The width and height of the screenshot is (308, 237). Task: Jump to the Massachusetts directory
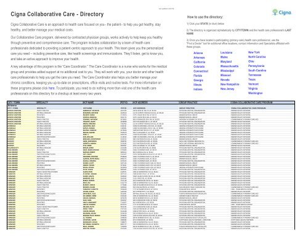(x=229, y=66)
